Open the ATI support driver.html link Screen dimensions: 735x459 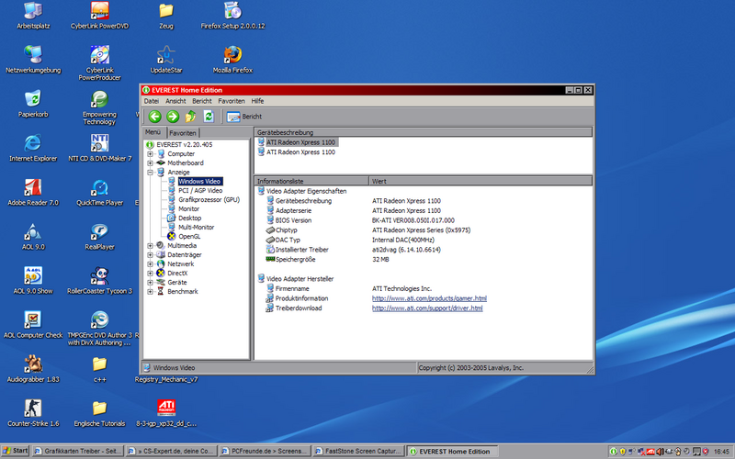[427, 308]
